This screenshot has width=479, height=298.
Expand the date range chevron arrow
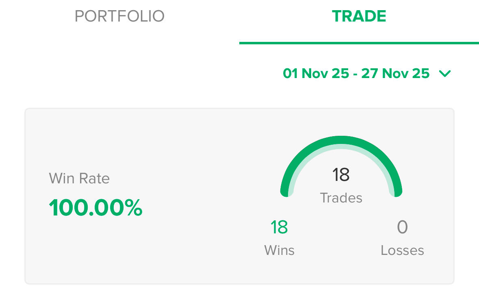[x=445, y=74]
